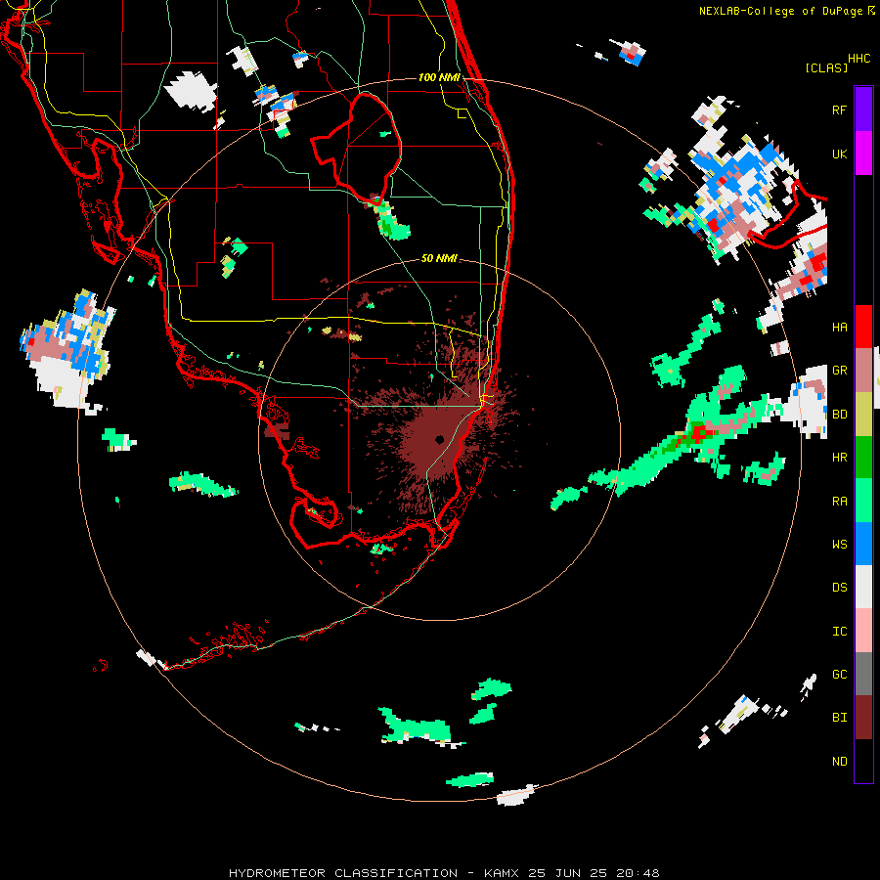Click the BI legend label
The width and height of the screenshot is (880, 880).
click(839, 718)
